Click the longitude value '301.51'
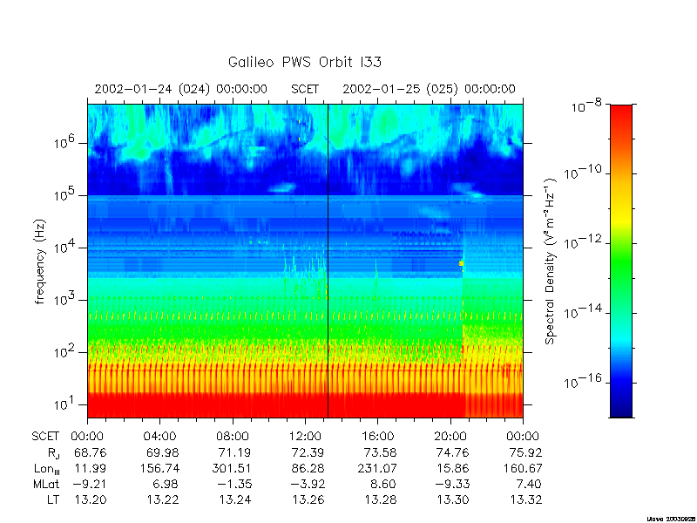697x523 pixels. (231, 468)
